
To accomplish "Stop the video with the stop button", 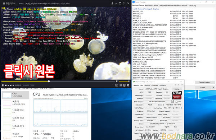I will 6,85.
